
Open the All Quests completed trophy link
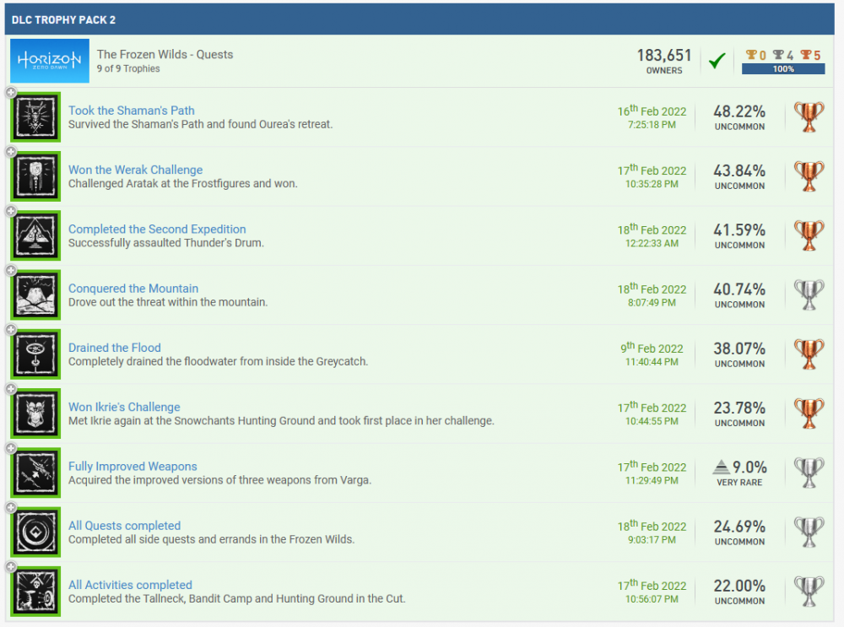point(124,525)
